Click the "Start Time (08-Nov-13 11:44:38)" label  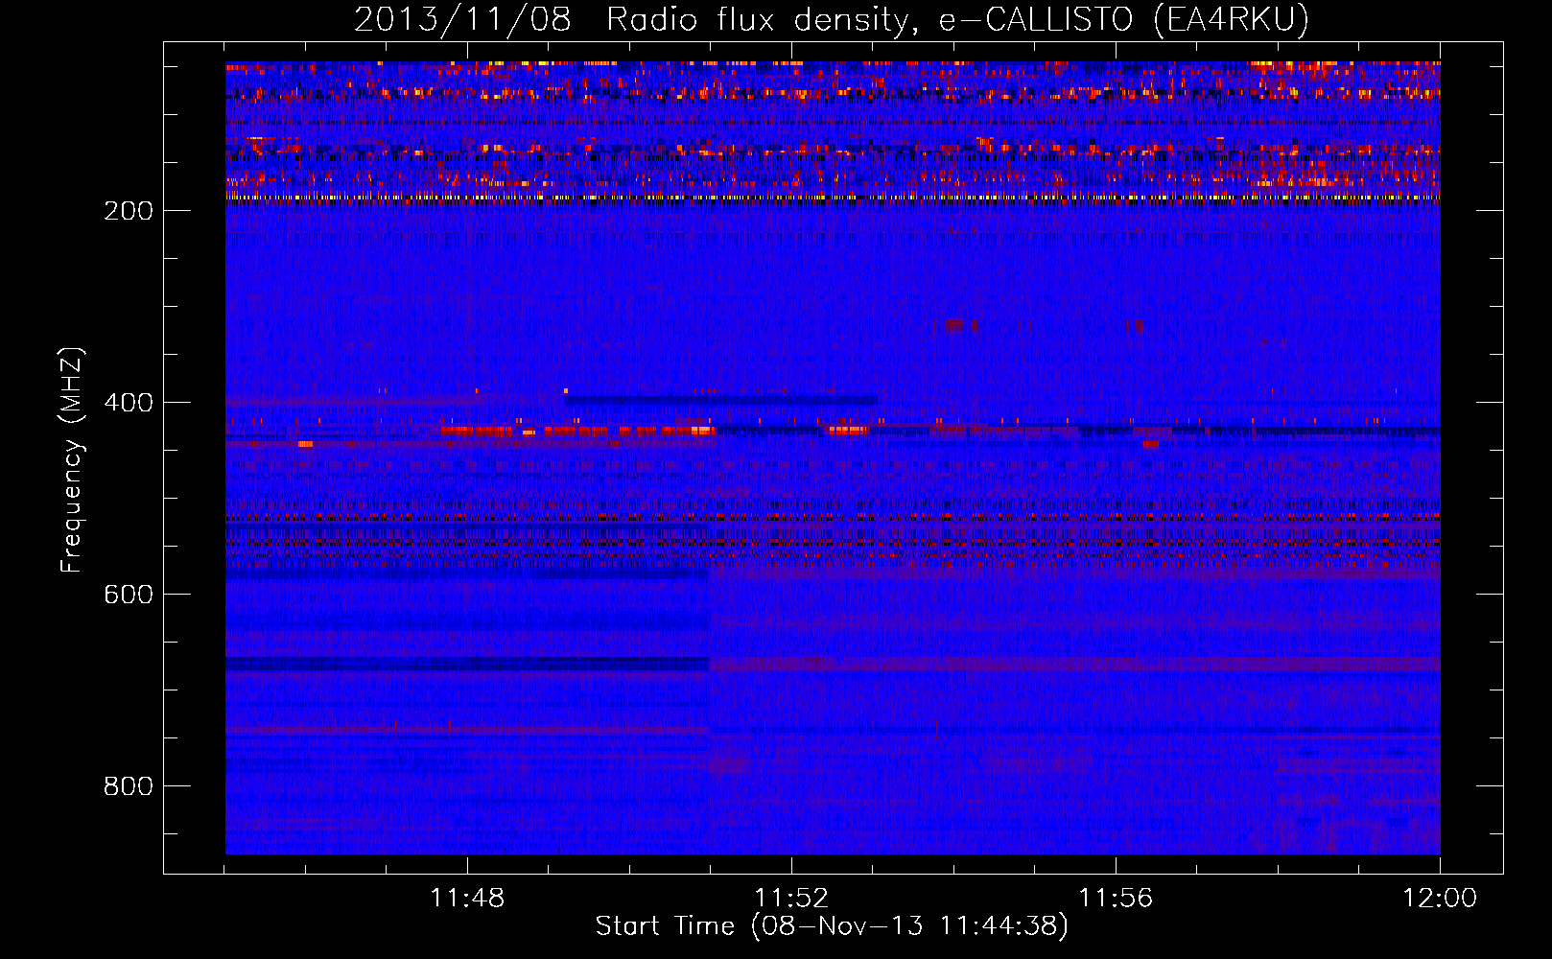(832, 926)
